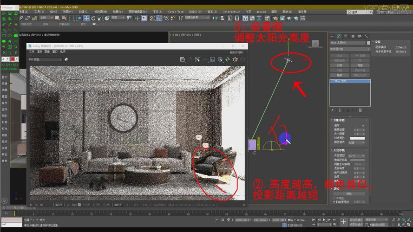Toggle the selection lock icon in status bar
Screen dimensions: 413x232
point(223,219)
